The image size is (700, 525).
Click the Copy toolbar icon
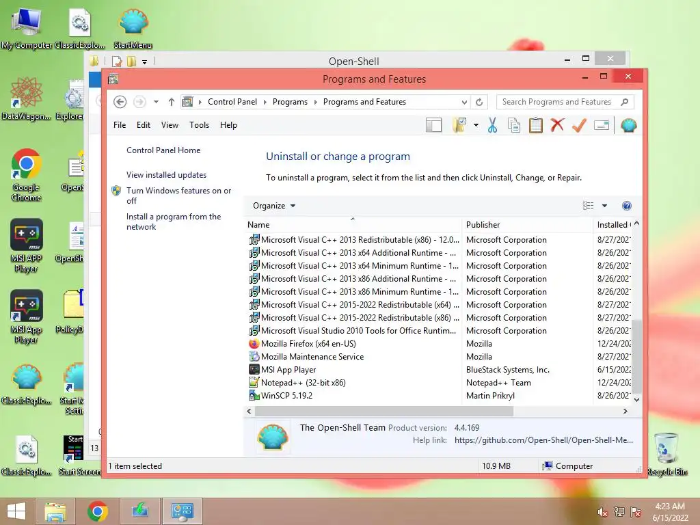click(x=514, y=126)
